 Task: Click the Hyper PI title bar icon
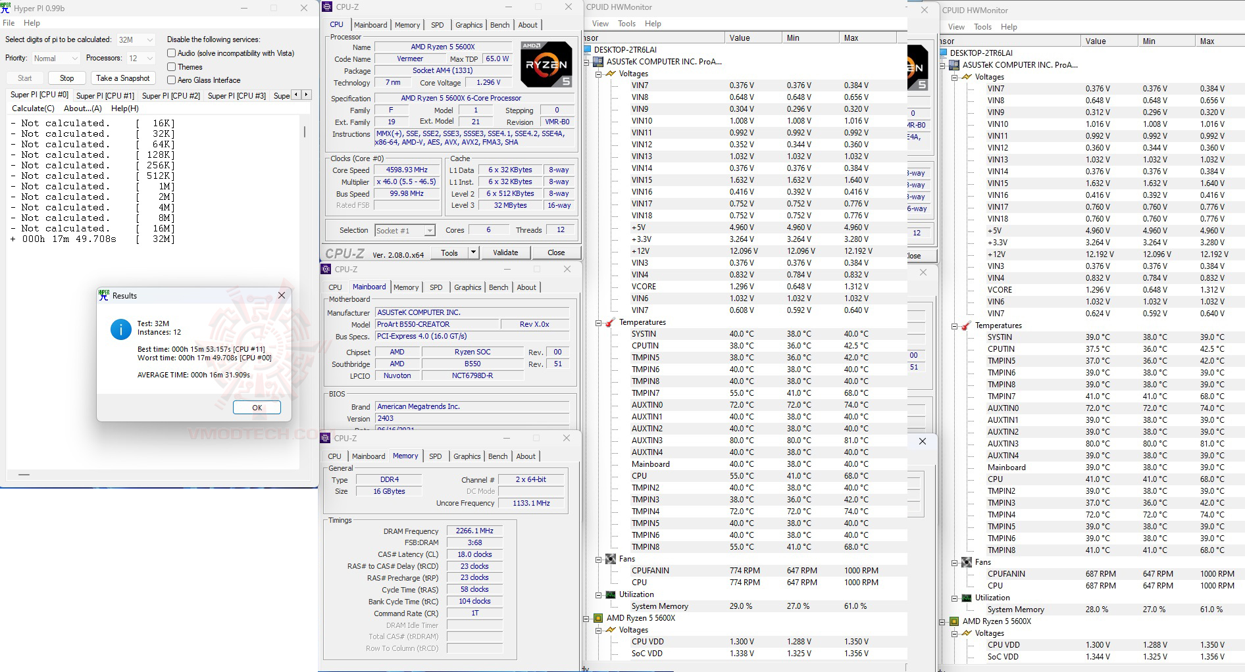coord(6,8)
